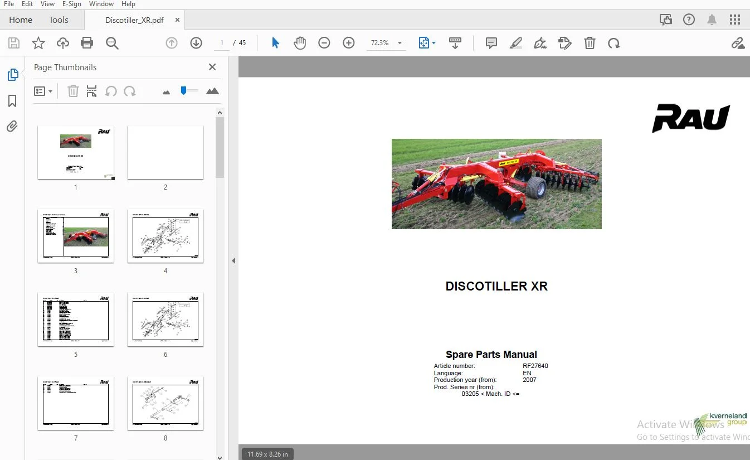Open the Help menu
750x460 pixels.
pyautogui.click(x=128, y=4)
